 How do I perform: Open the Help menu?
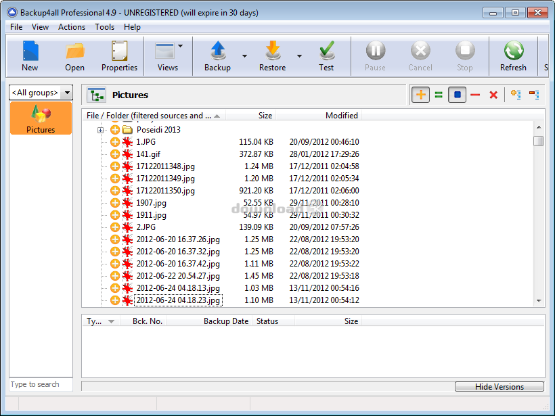click(132, 27)
